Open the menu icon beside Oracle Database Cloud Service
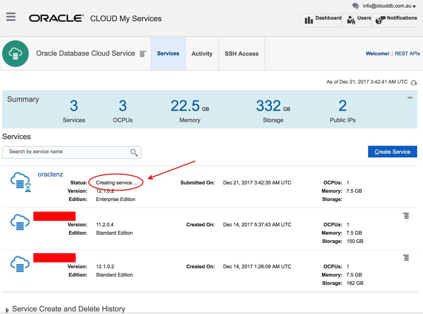 click(x=143, y=54)
